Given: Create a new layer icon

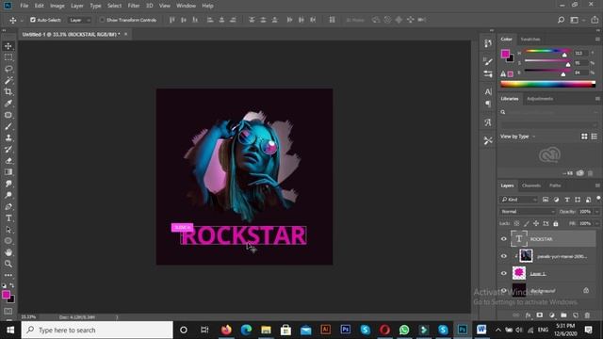Looking at the screenshot, I should coord(576,315).
